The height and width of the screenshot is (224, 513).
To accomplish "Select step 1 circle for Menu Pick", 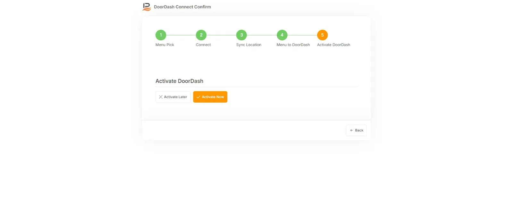I will [161, 35].
